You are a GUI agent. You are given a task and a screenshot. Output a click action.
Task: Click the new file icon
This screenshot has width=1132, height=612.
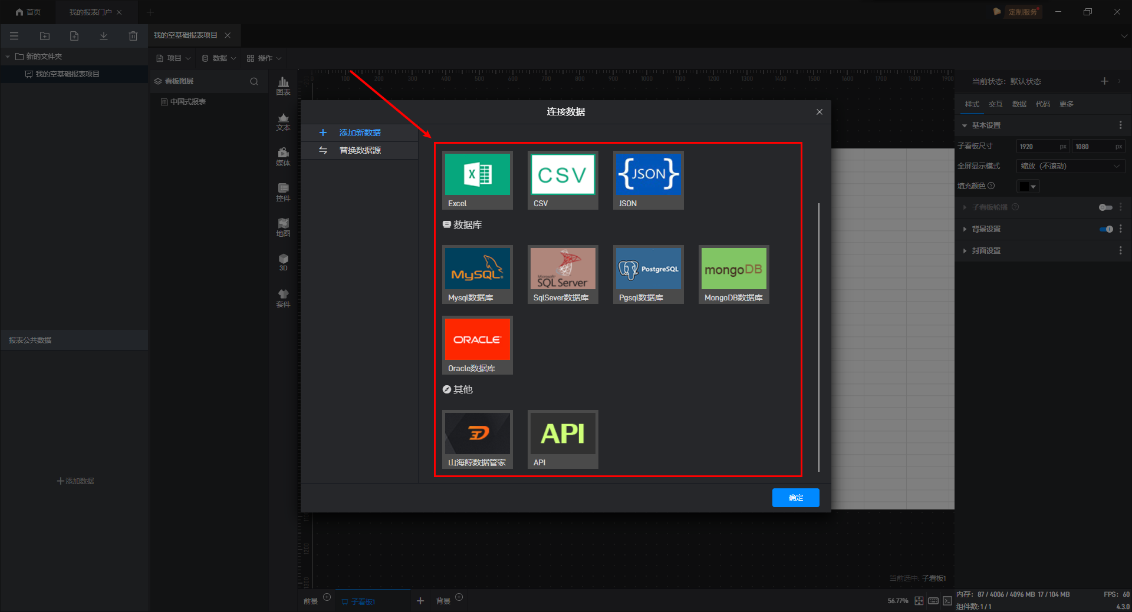tap(74, 36)
